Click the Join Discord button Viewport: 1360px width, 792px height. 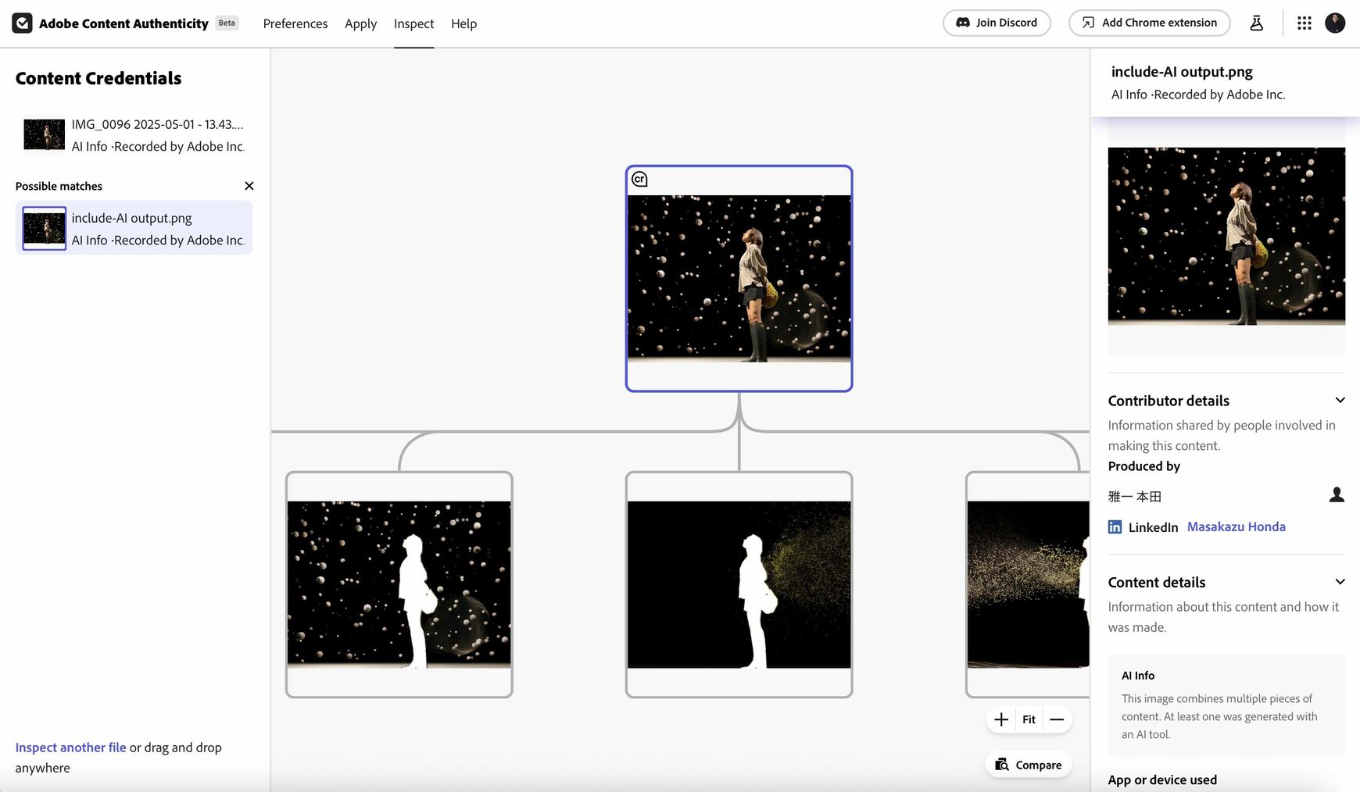pyautogui.click(x=997, y=23)
